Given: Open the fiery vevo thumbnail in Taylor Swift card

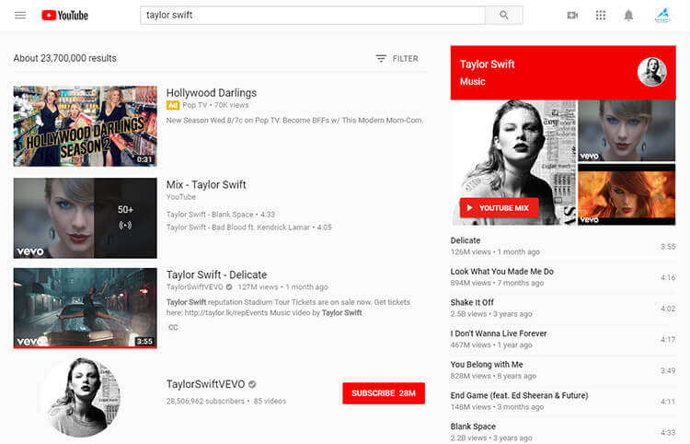Looking at the screenshot, I should click(x=627, y=195).
